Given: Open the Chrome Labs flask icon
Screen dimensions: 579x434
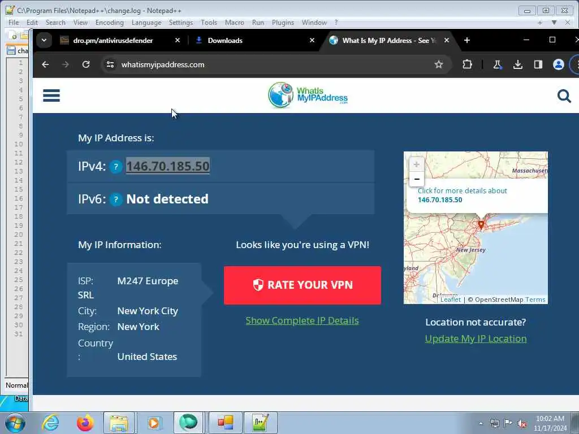Looking at the screenshot, I should click(x=498, y=64).
